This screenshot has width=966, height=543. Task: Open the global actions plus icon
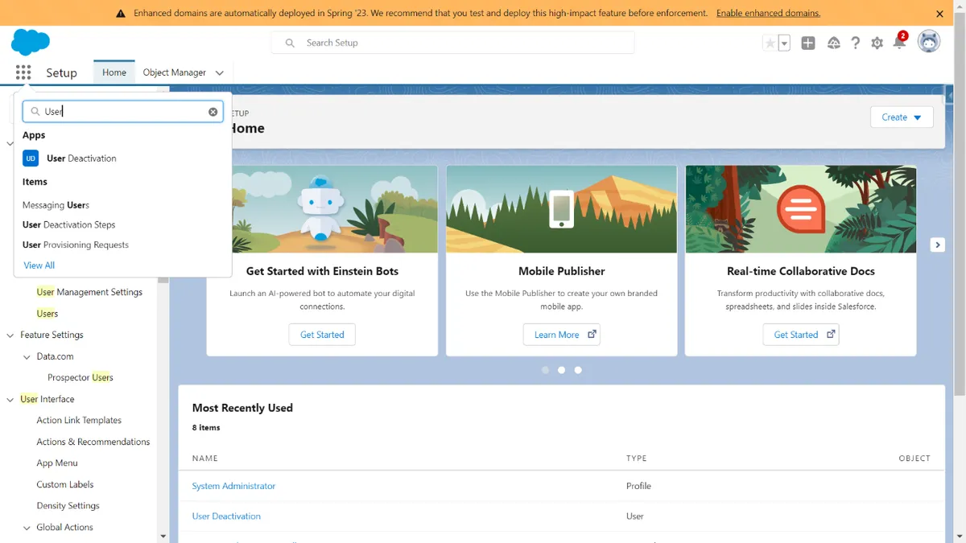click(808, 43)
